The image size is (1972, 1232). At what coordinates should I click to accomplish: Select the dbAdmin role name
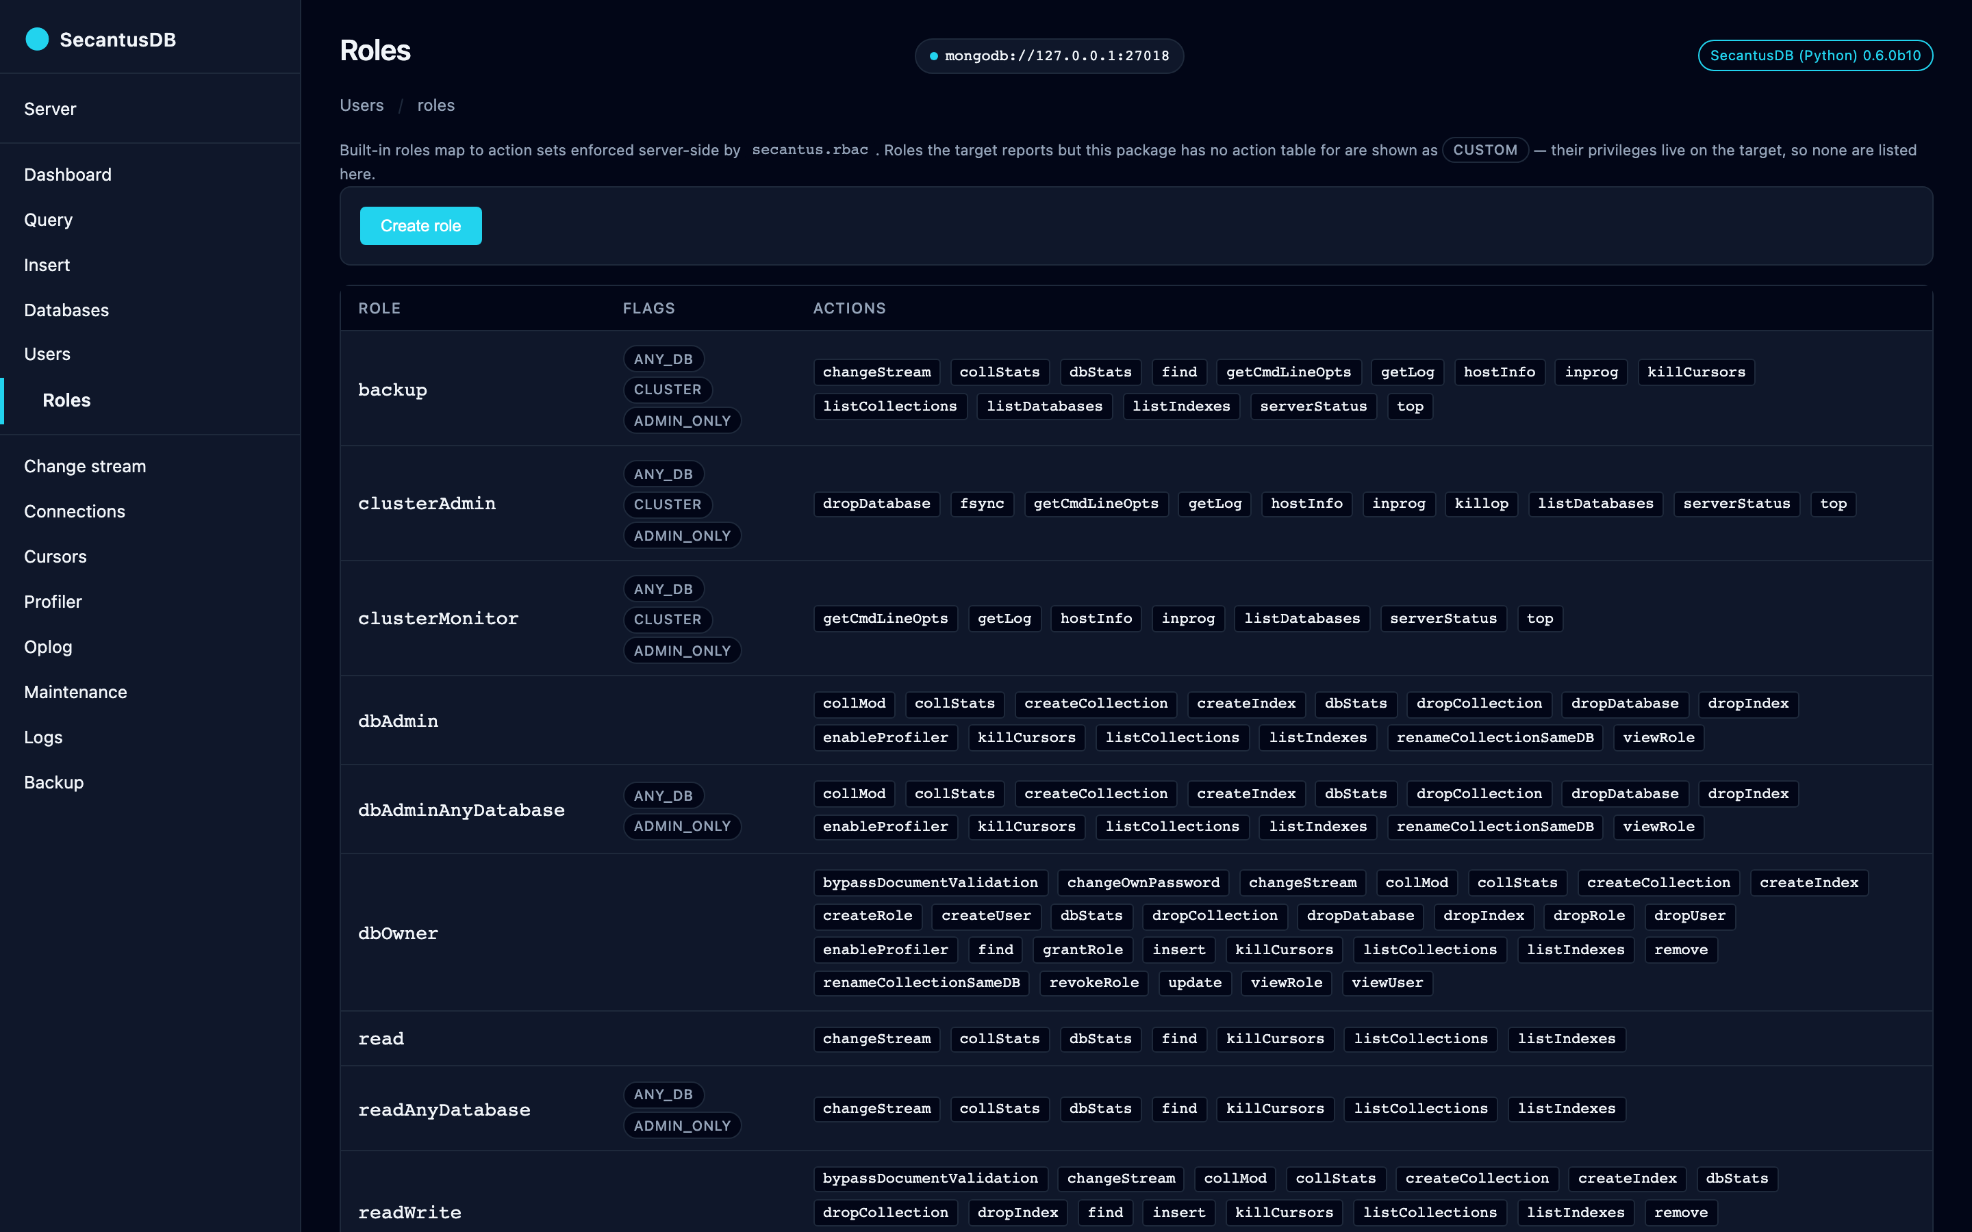pyautogui.click(x=398, y=720)
